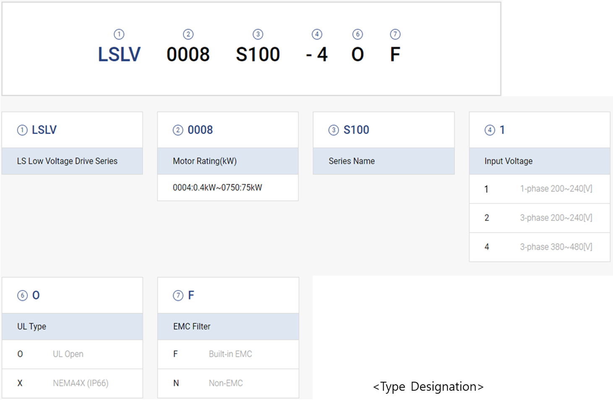Image resolution: width=613 pixels, height=401 pixels.
Task: Click circled number 3 above the large S100 code
Action: 258,34
